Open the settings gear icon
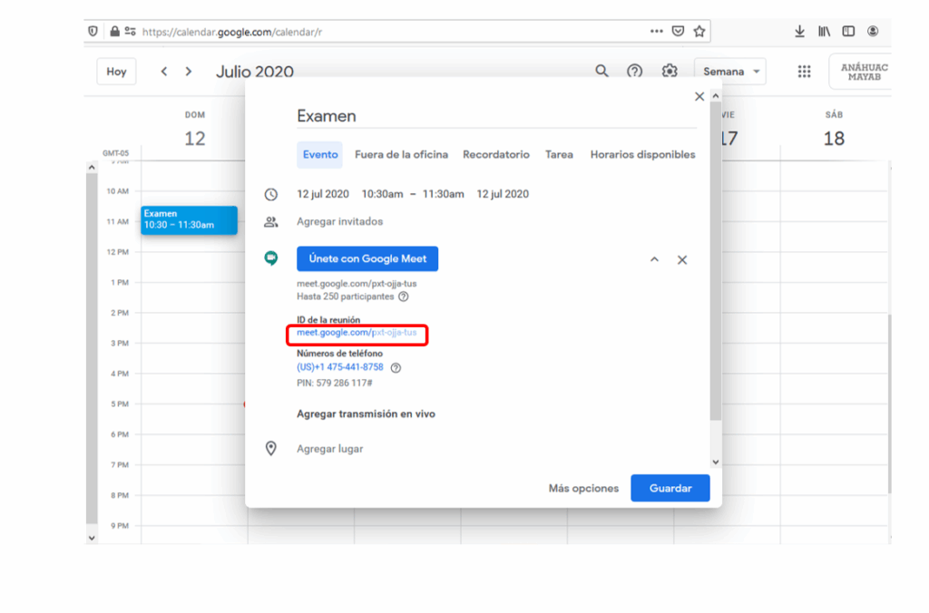Image resolution: width=929 pixels, height=613 pixels. 670,71
